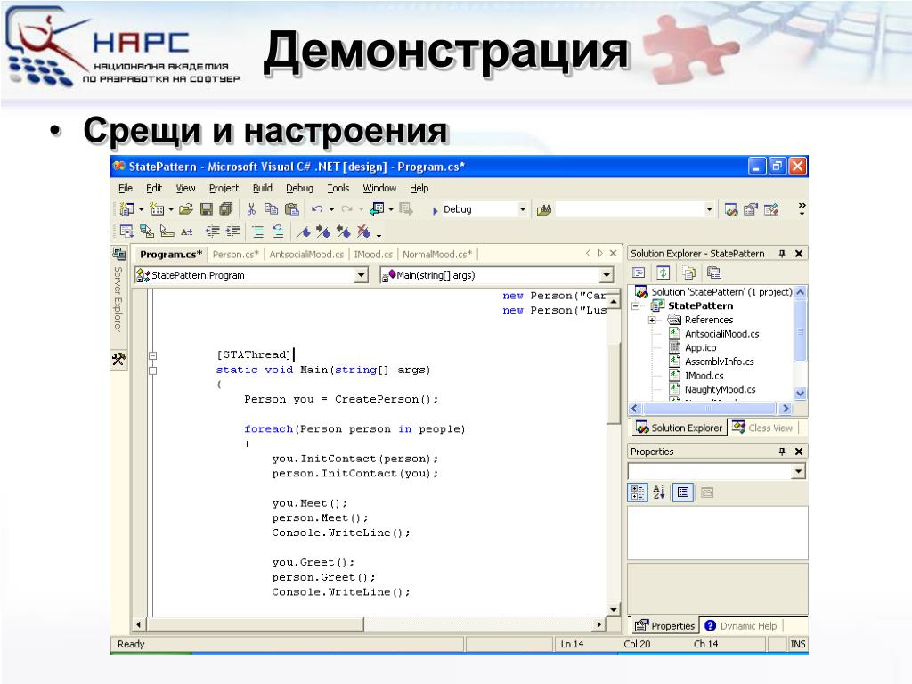This screenshot has width=912, height=684.
Task: Start debugging with the blue play arrow
Action: pyautogui.click(x=435, y=210)
